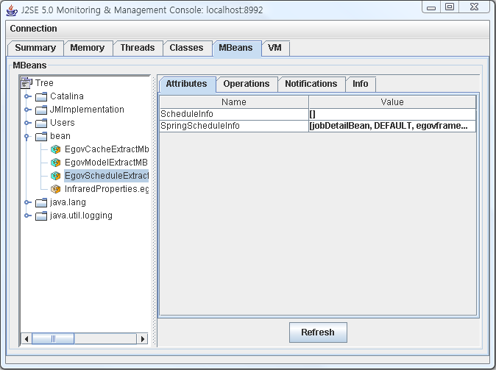Image resolution: width=496 pixels, height=370 pixels.
Task: Click the InfraredProperties bean icon
Action: tap(56, 189)
